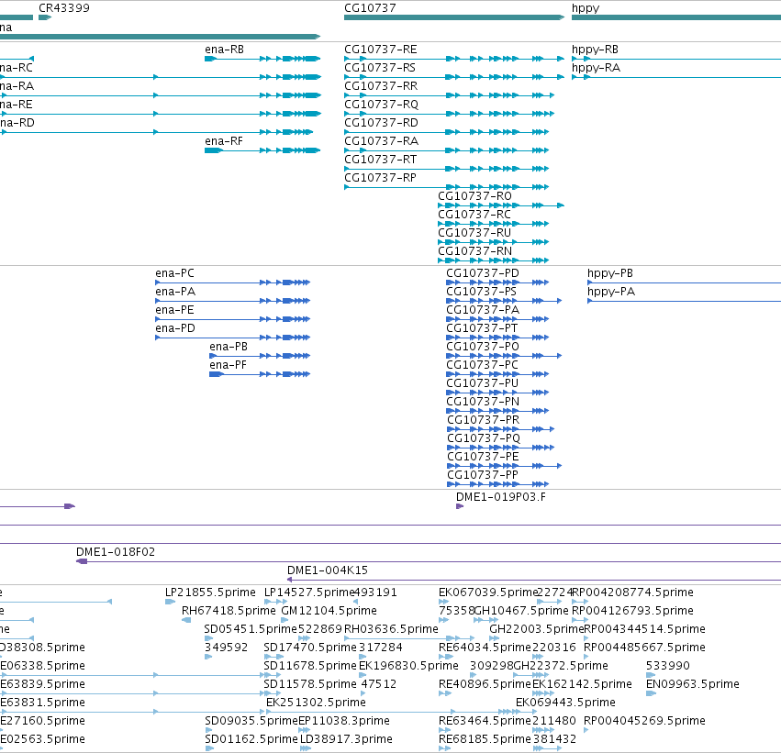Click the CG10737-RD transcript label

coord(381,122)
